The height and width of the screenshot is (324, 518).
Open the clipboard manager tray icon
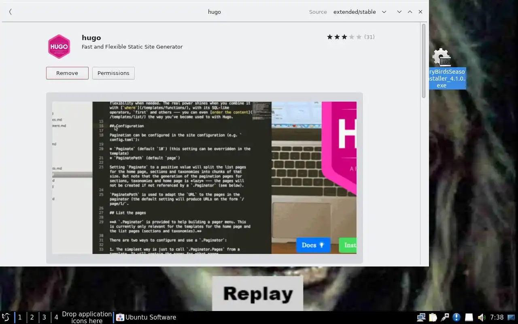point(433,317)
